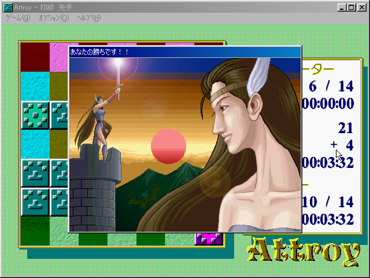Click the あなたの勝ちです！！ dialog title bar
370x278 pixels.
pyautogui.click(x=185, y=52)
